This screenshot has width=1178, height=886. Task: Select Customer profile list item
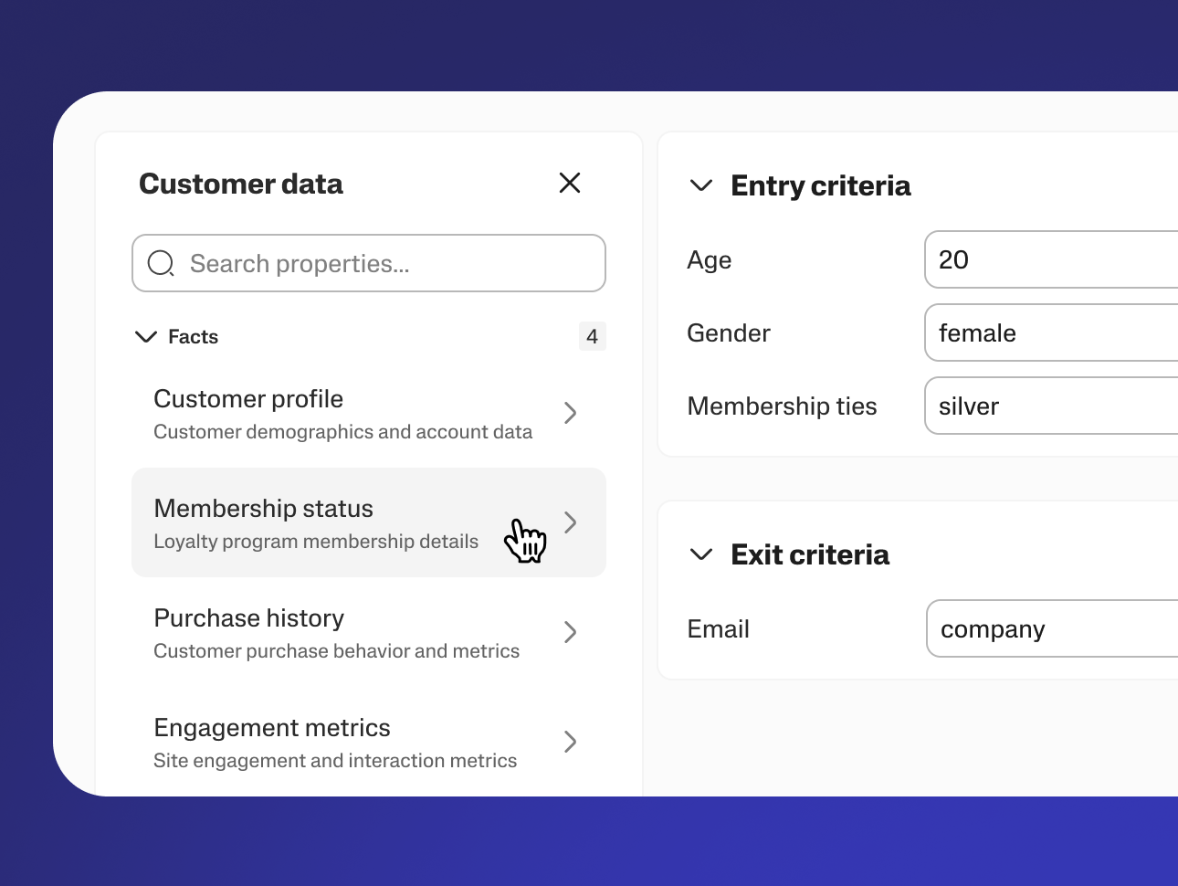point(342,413)
